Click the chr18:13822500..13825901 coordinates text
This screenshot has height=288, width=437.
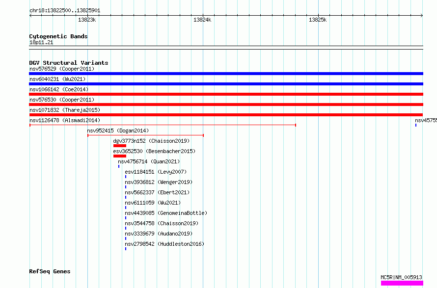(65, 11)
